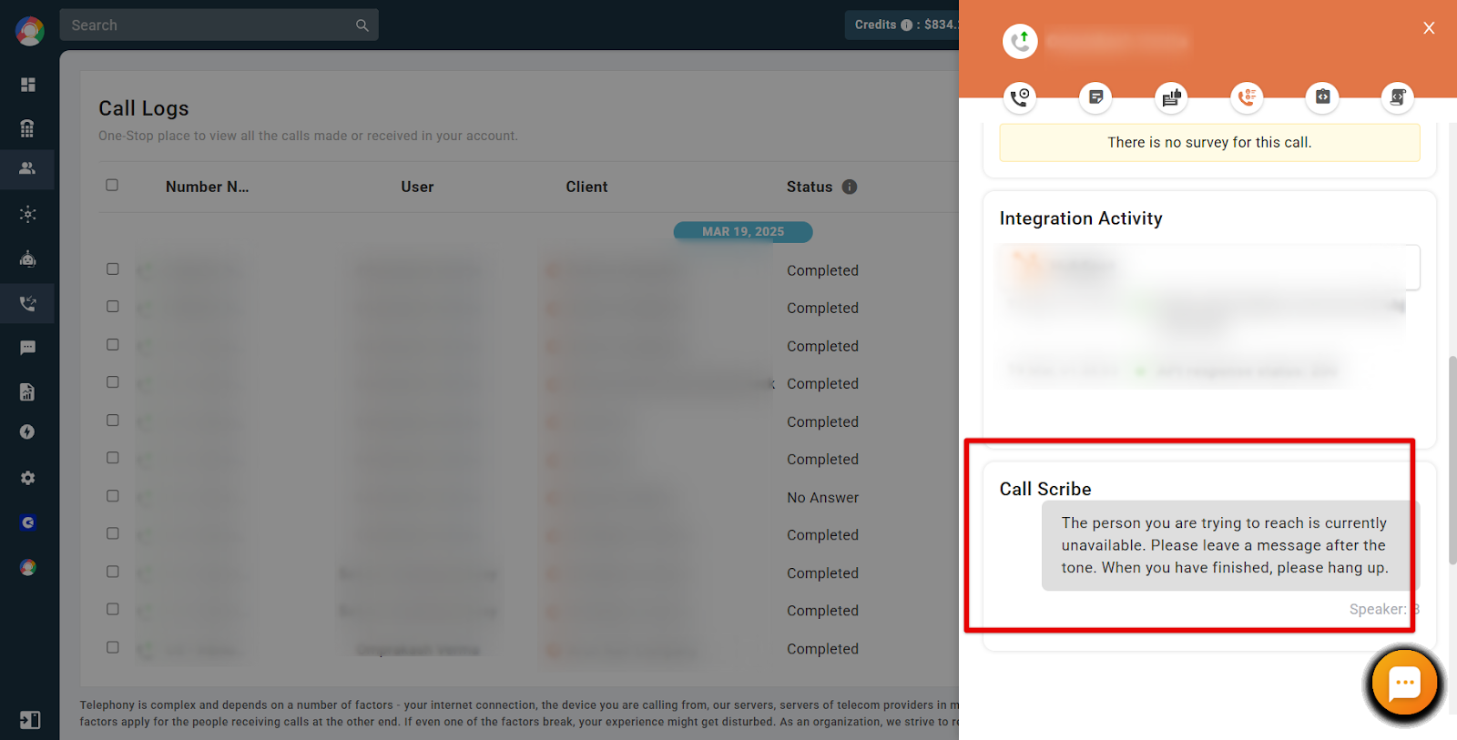Open the dashboard icon in the sidebar
Image resolution: width=1457 pixels, height=740 pixels.
(x=28, y=85)
